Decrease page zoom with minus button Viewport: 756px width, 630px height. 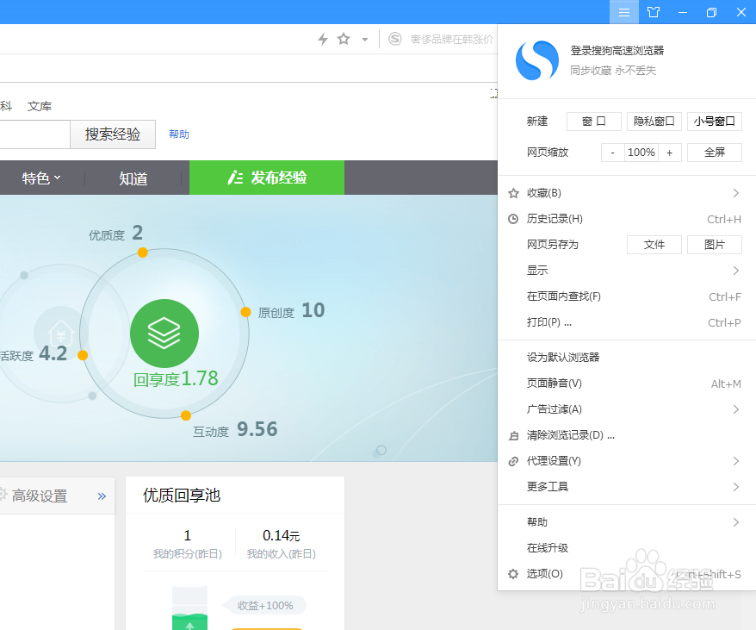(x=613, y=153)
